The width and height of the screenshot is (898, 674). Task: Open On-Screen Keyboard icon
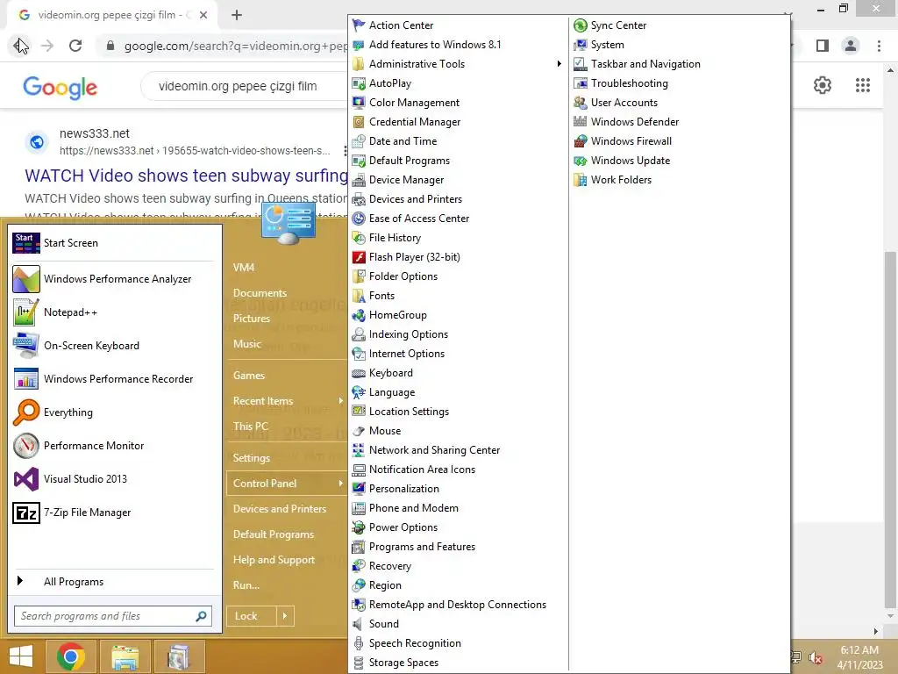point(25,346)
